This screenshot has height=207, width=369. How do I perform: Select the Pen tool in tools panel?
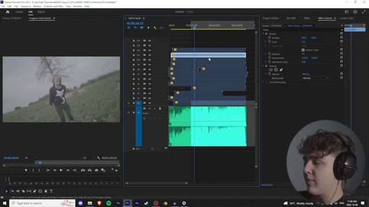[x=35, y=191]
